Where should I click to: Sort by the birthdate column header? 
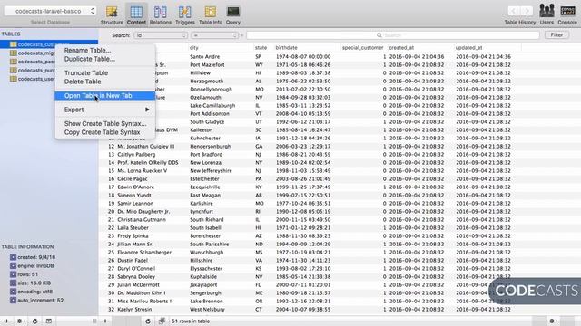click(x=307, y=48)
